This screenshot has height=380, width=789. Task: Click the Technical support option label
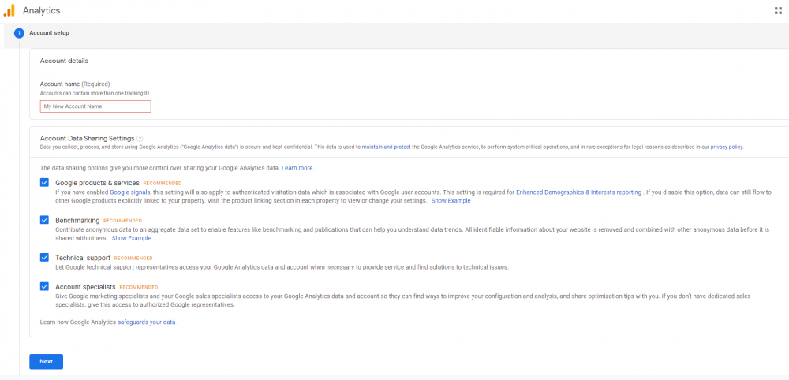(83, 258)
